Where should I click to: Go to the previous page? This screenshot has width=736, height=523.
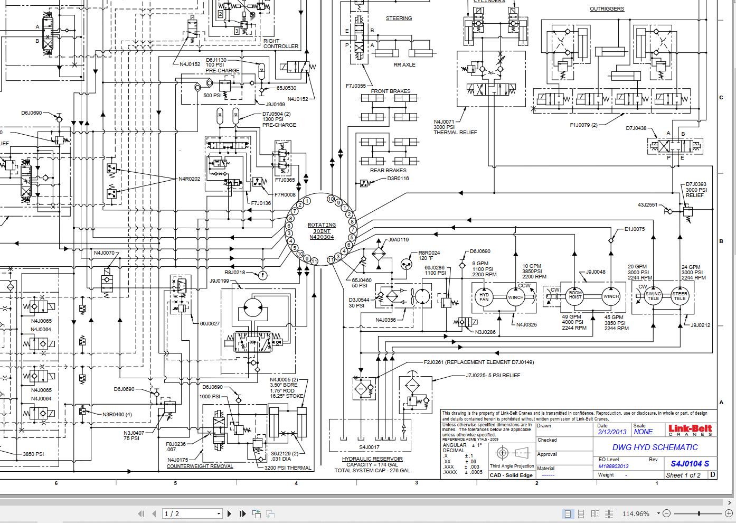[154, 513]
